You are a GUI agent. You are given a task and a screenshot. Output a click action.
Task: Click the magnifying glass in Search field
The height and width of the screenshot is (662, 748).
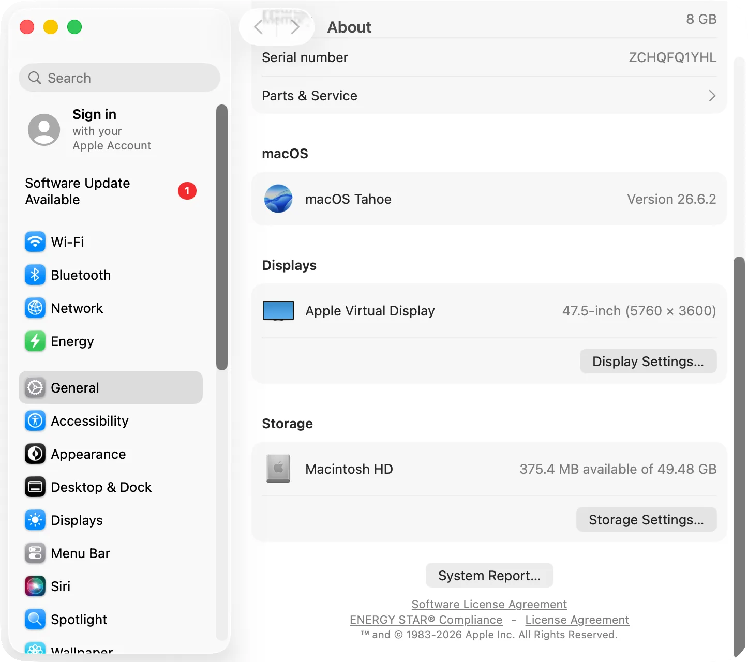(35, 78)
